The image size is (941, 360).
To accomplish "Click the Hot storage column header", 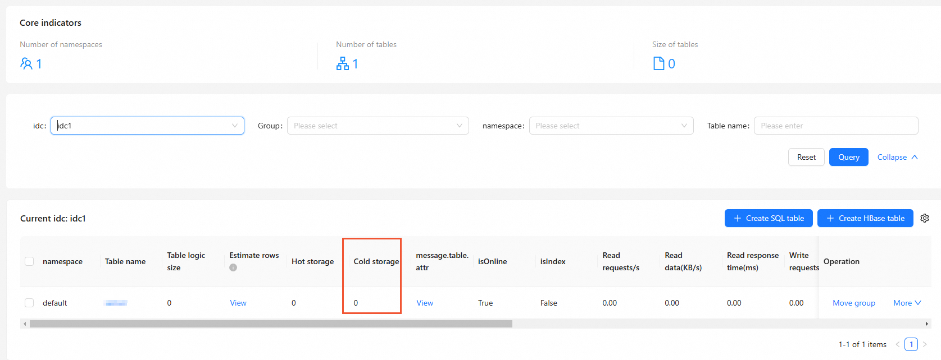I will tap(312, 261).
